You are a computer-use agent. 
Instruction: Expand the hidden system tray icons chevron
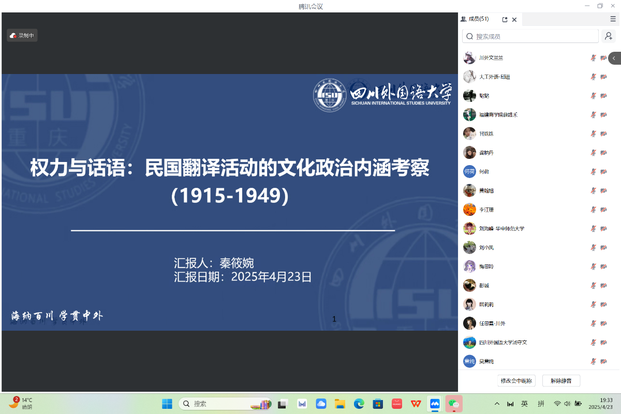coord(497,404)
